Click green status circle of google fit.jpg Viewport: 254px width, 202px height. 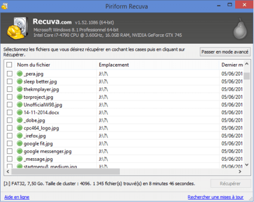click(x=20, y=144)
